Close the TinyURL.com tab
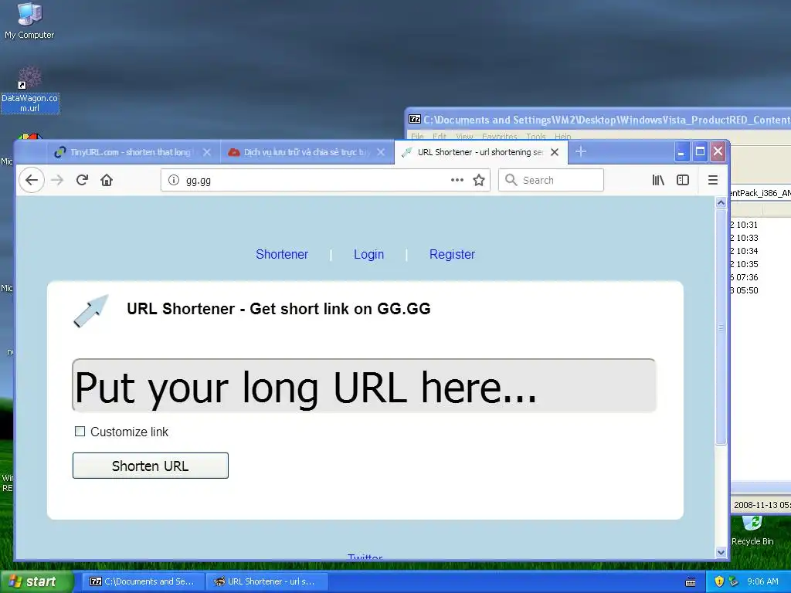This screenshot has height=593, width=791. [207, 152]
